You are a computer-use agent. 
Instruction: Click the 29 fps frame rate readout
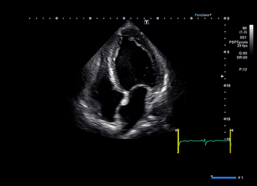(242, 46)
